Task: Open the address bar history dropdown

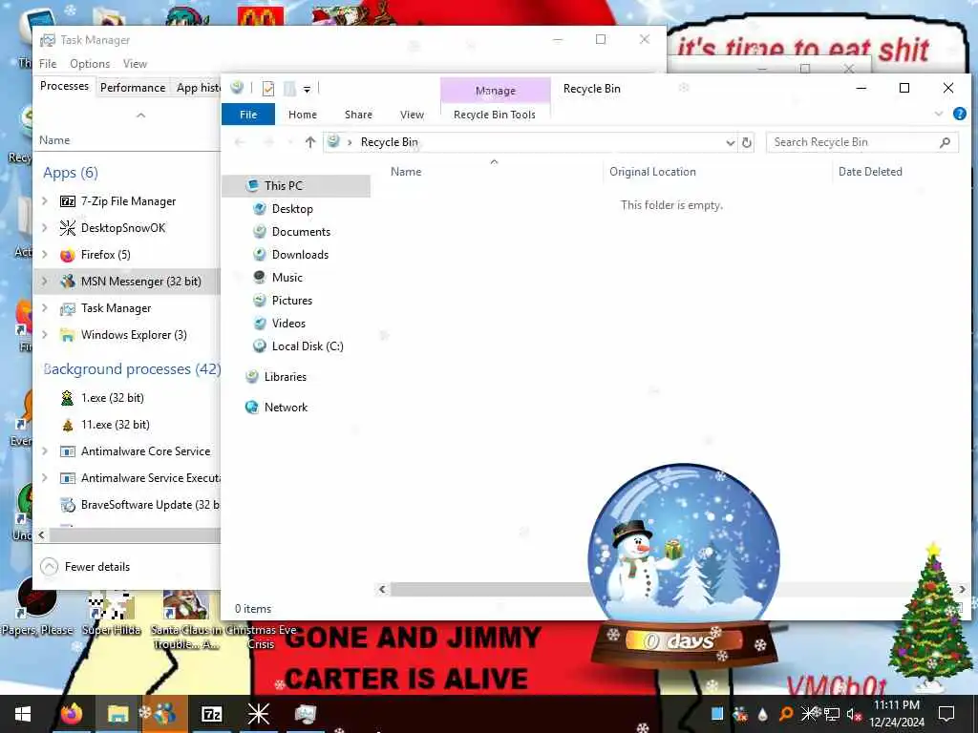Action: [x=731, y=143]
